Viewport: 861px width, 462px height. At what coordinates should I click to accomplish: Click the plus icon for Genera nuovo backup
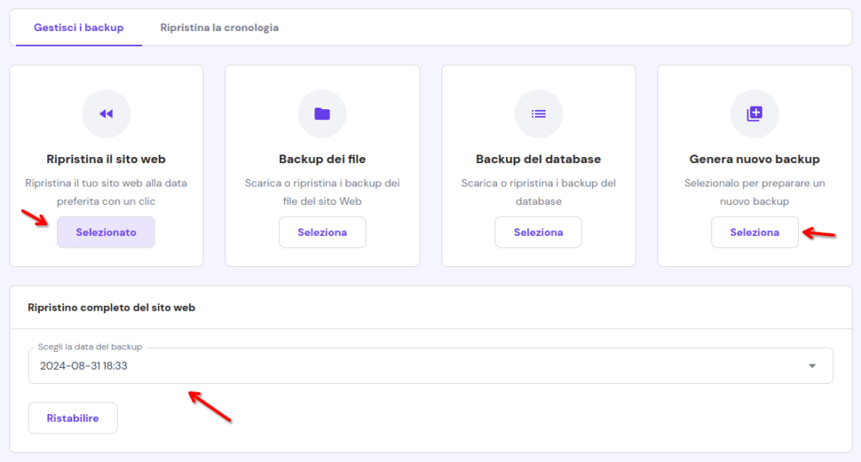754,113
